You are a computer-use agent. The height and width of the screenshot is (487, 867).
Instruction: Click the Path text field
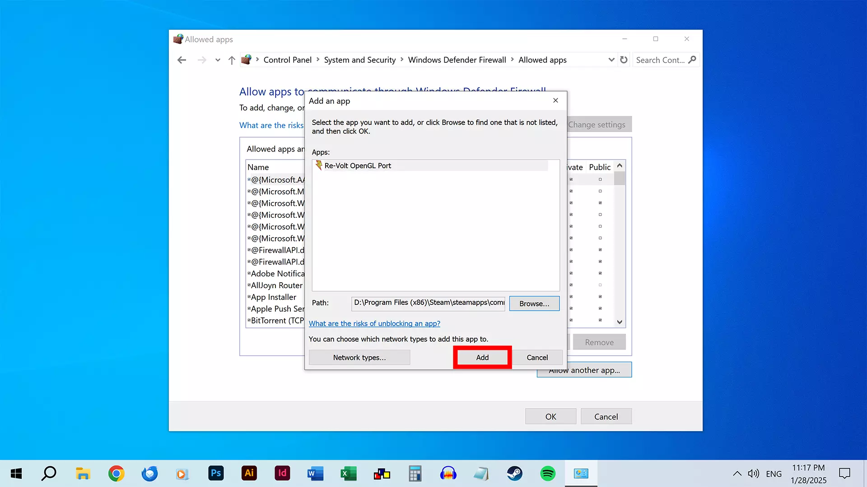click(x=428, y=303)
